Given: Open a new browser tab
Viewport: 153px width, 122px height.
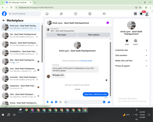Looking at the screenshot, I should pos(35,2).
